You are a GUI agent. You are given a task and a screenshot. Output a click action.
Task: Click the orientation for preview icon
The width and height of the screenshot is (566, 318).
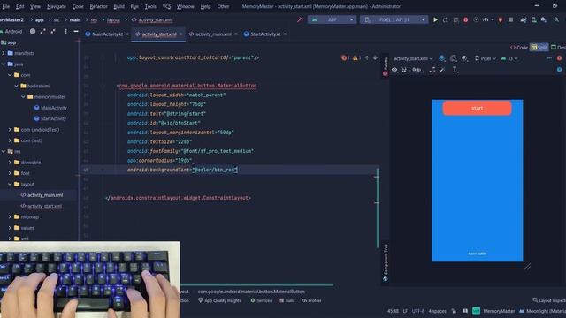click(454, 58)
